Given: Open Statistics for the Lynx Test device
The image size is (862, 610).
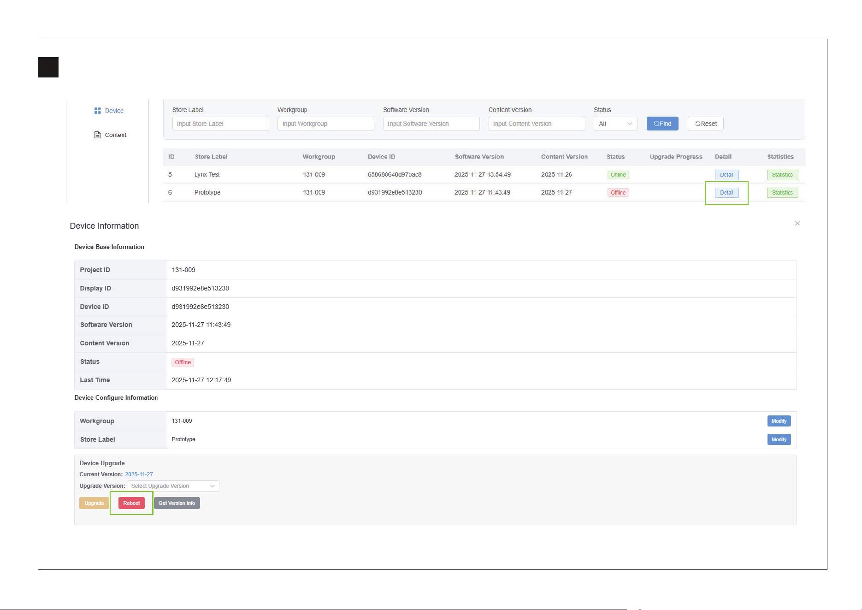Looking at the screenshot, I should [x=782, y=175].
